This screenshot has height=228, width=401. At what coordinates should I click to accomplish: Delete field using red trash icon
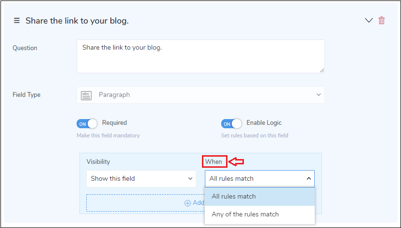coord(382,20)
